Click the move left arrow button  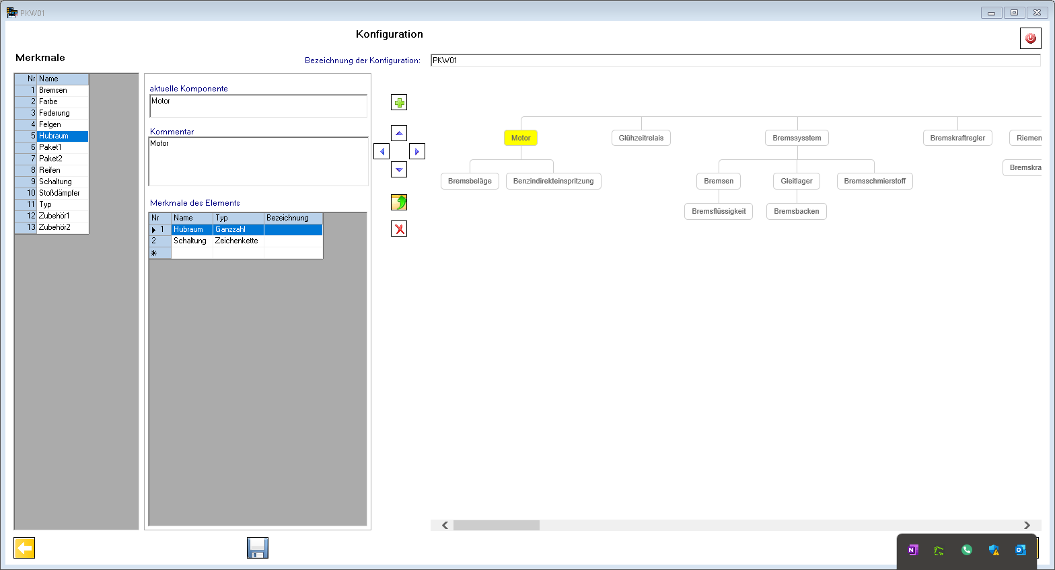381,151
